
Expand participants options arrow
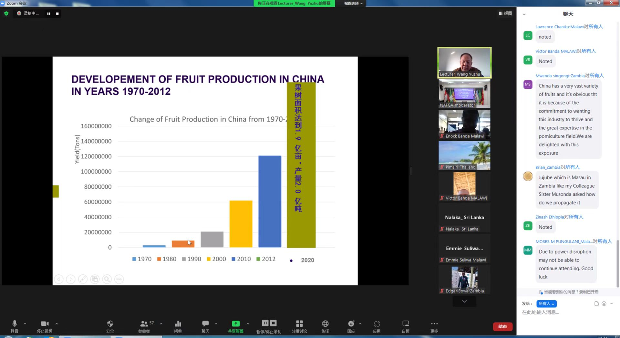(161, 323)
